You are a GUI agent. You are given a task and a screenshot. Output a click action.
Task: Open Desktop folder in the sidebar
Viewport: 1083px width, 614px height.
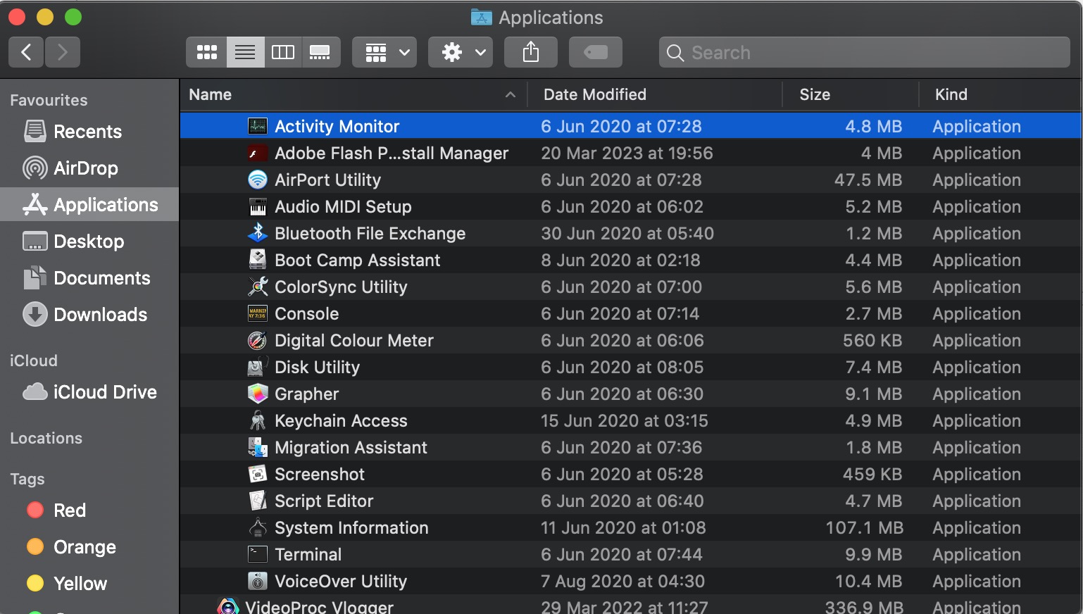coord(89,242)
